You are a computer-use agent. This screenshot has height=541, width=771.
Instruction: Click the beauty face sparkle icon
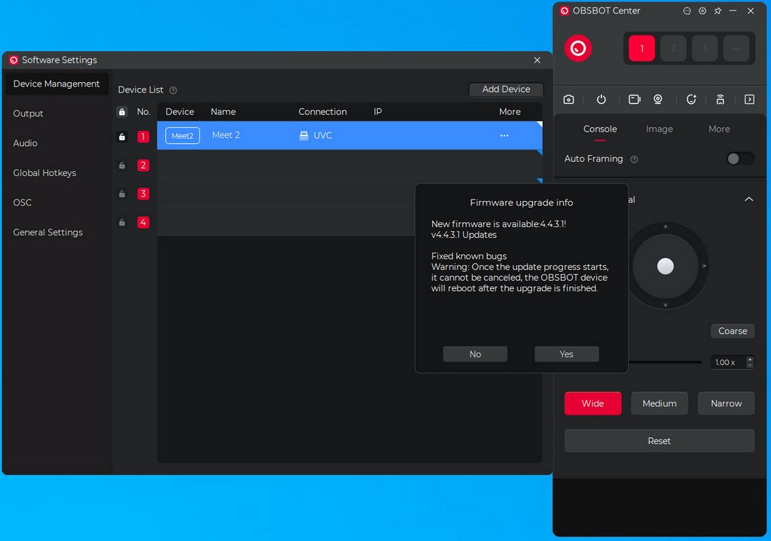(x=691, y=100)
